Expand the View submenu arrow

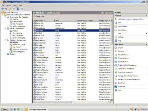146,33
